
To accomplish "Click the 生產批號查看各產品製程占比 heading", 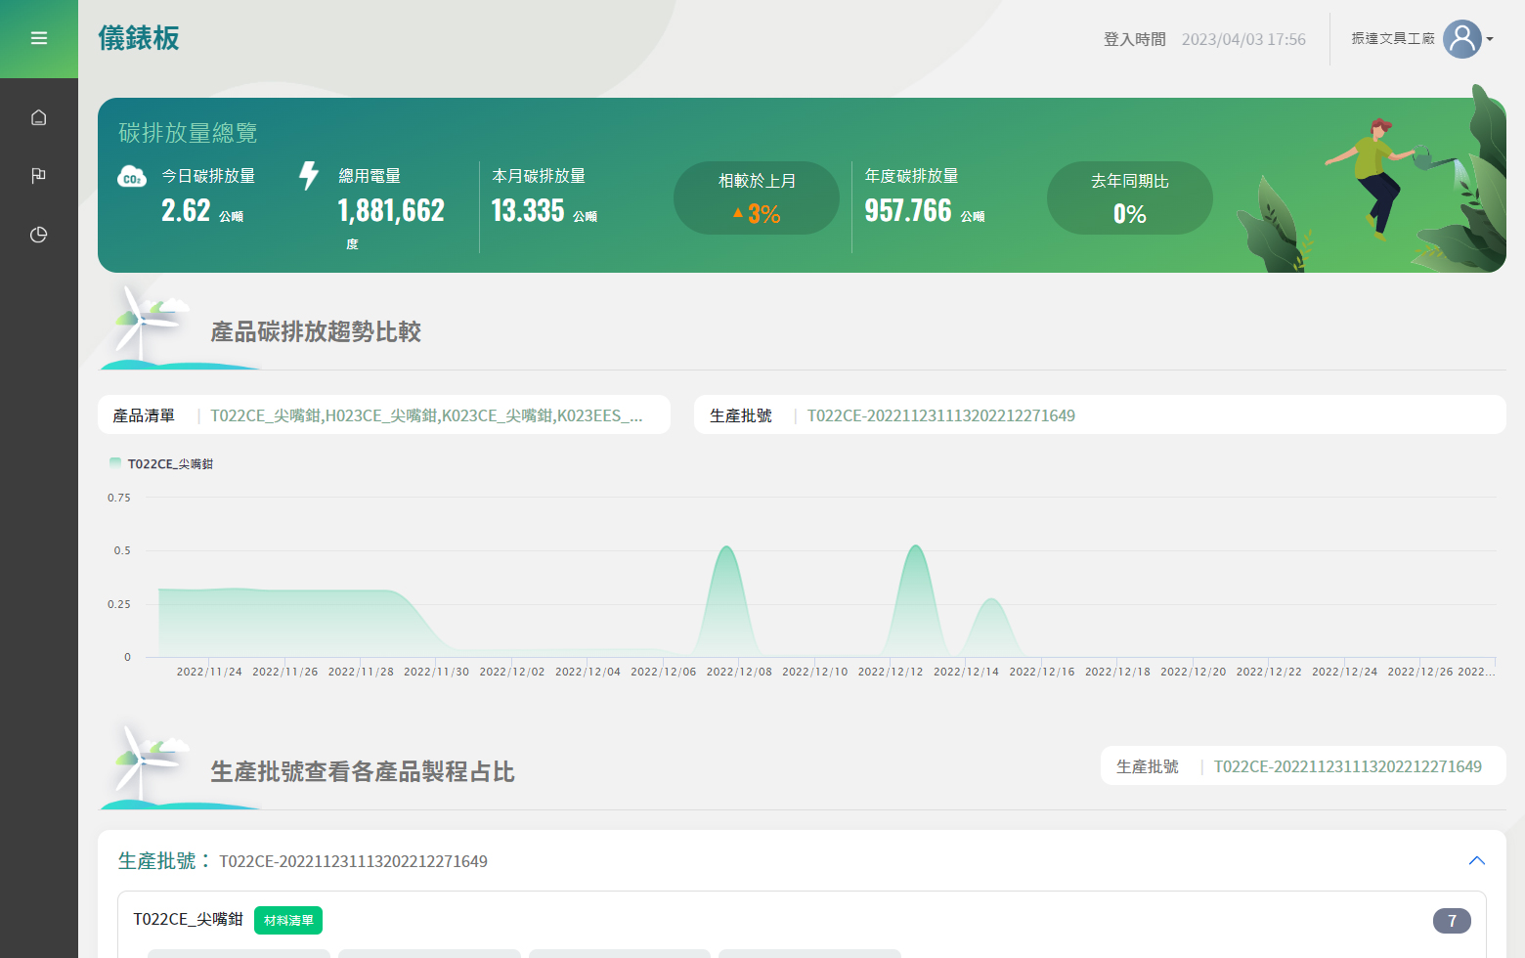I will [x=363, y=771].
